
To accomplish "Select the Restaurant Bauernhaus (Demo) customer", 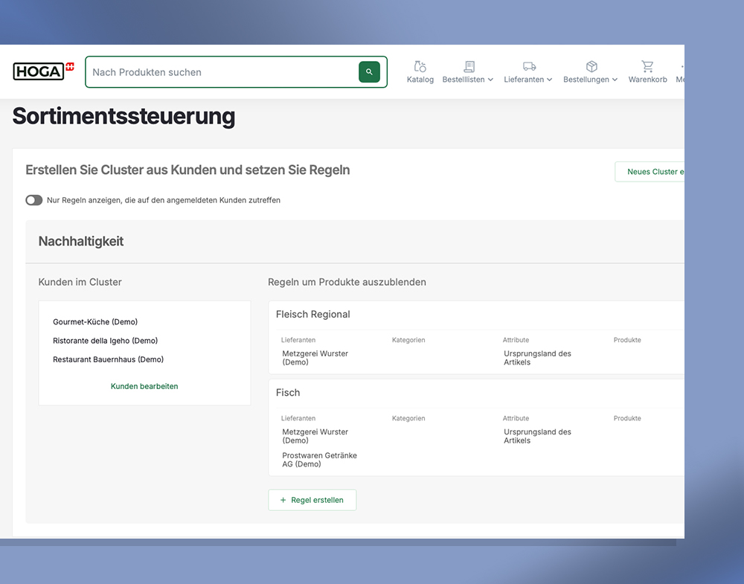I will 108,359.
